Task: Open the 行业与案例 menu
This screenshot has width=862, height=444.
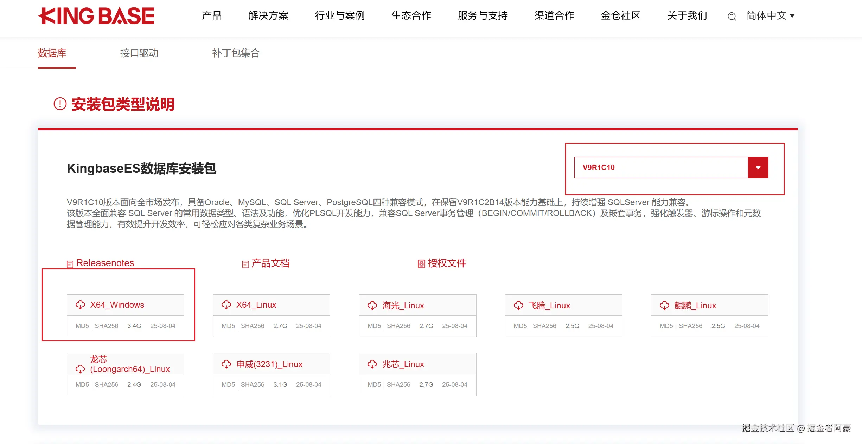Action: 340,16
